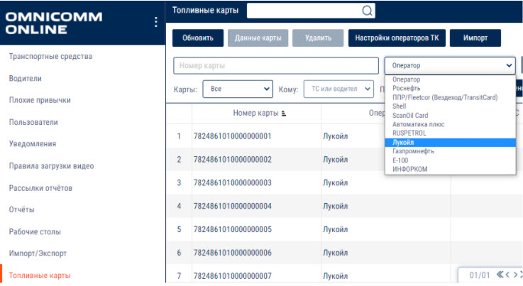The height and width of the screenshot is (286, 523).
Task: Select card 7824861010000000005
Action: click(233, 229)
